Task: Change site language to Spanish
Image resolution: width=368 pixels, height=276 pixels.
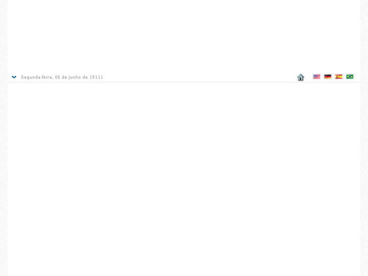Action: coord(339,76)
